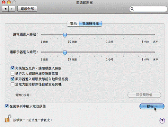Image resolution: width=168 pixels, height=127 pixels.
Task: Click the yellow minimize window button
Action: [x=9, y=2]
